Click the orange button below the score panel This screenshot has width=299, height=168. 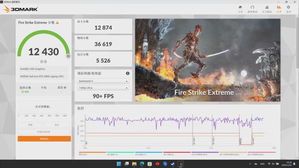click(x=44, y=139)
